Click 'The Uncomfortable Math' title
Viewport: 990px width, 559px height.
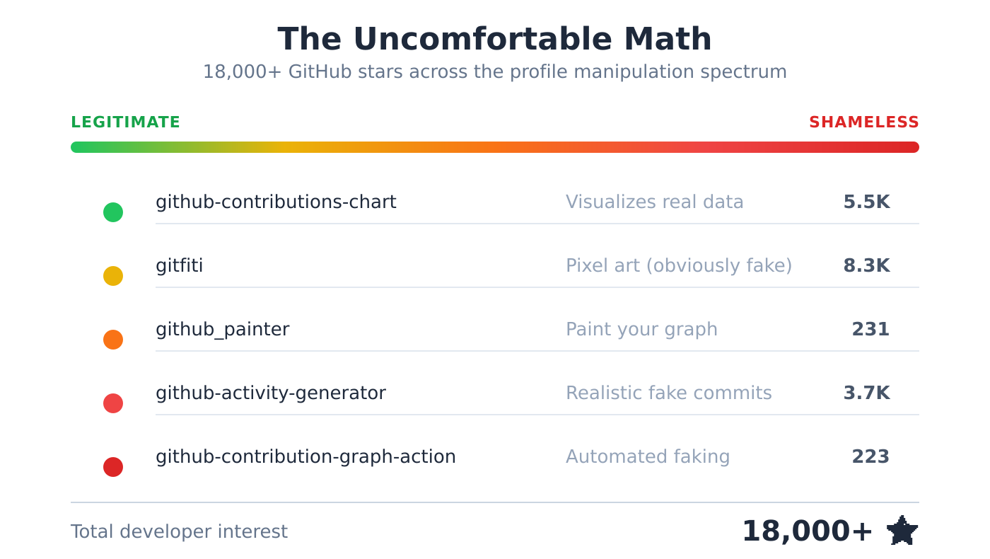tap(494, 40)
